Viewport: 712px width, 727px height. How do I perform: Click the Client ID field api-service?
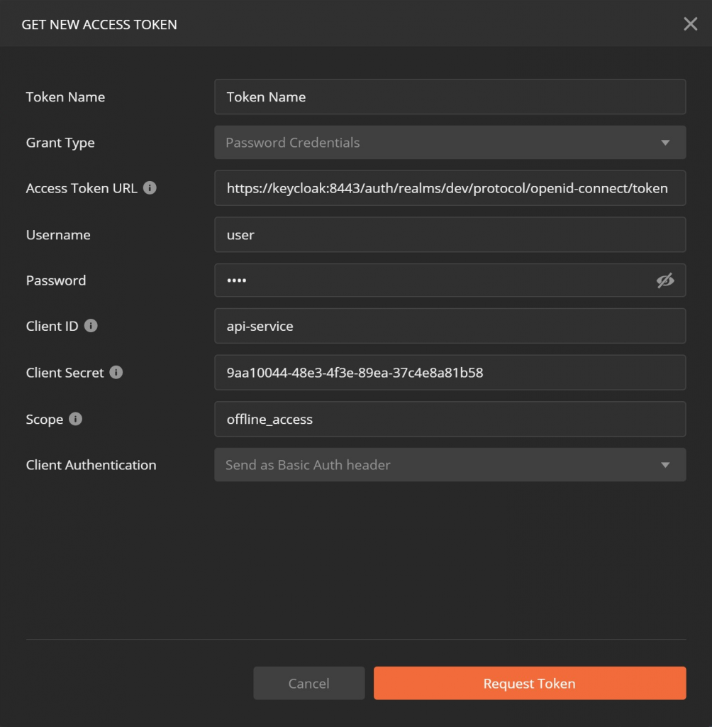(x=450, y=326)
